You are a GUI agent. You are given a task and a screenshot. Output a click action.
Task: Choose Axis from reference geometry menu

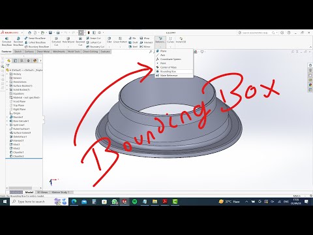tap(174, 55)
